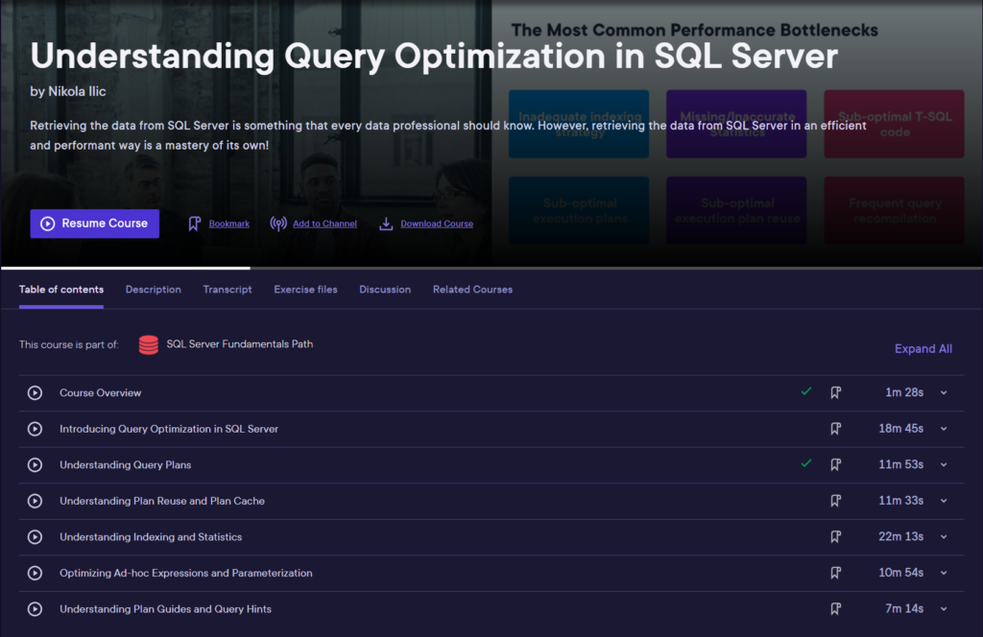Viewport: 983px width, 637px height.
Task: Click the red SQL Server Fundamentals Path database icon
Action: pos(149,344)
